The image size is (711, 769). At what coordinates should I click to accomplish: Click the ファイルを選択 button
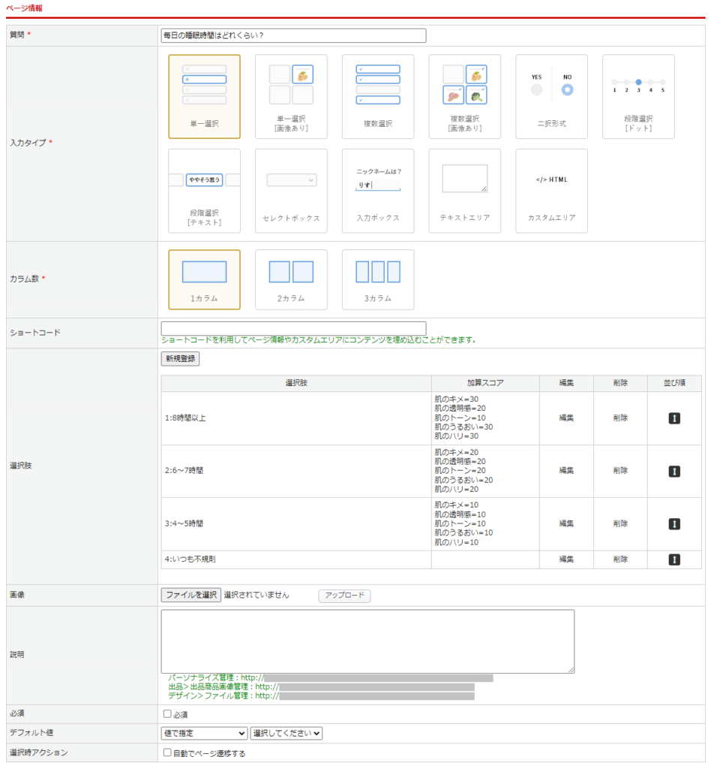pos(191,595)
